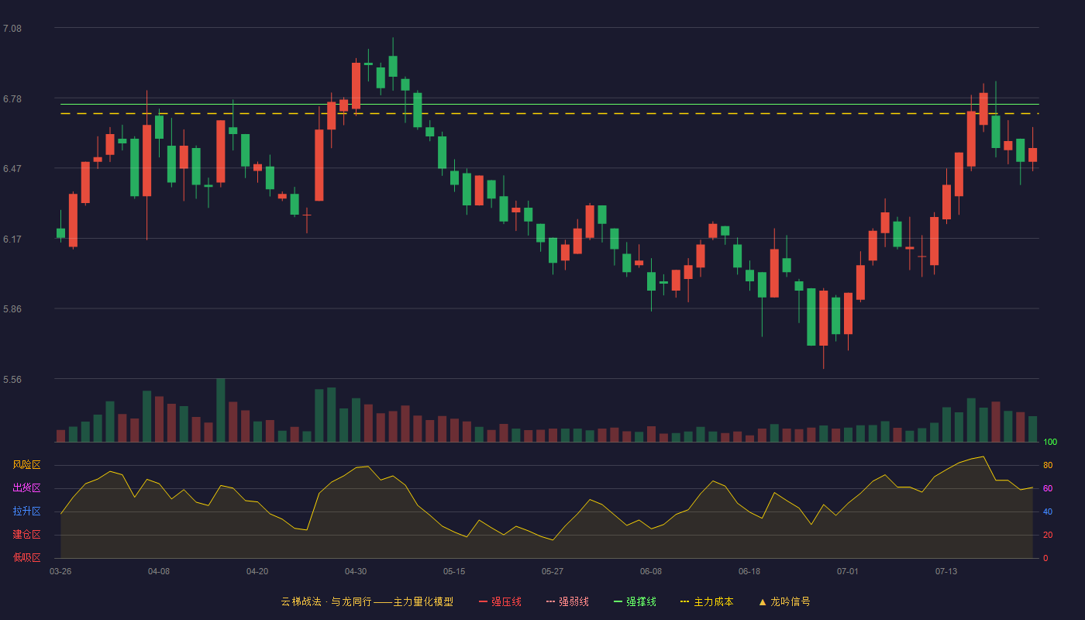Click the 7.08 price axis label
The image size is (1085, 620).
point(12,29)
